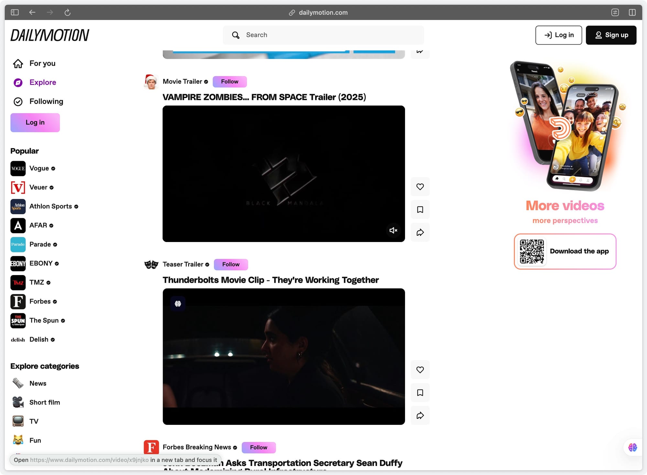Like the Thunderbolts Movie Clip video
The height and width of the screenshot is (475, 647).
click(420, 370)
